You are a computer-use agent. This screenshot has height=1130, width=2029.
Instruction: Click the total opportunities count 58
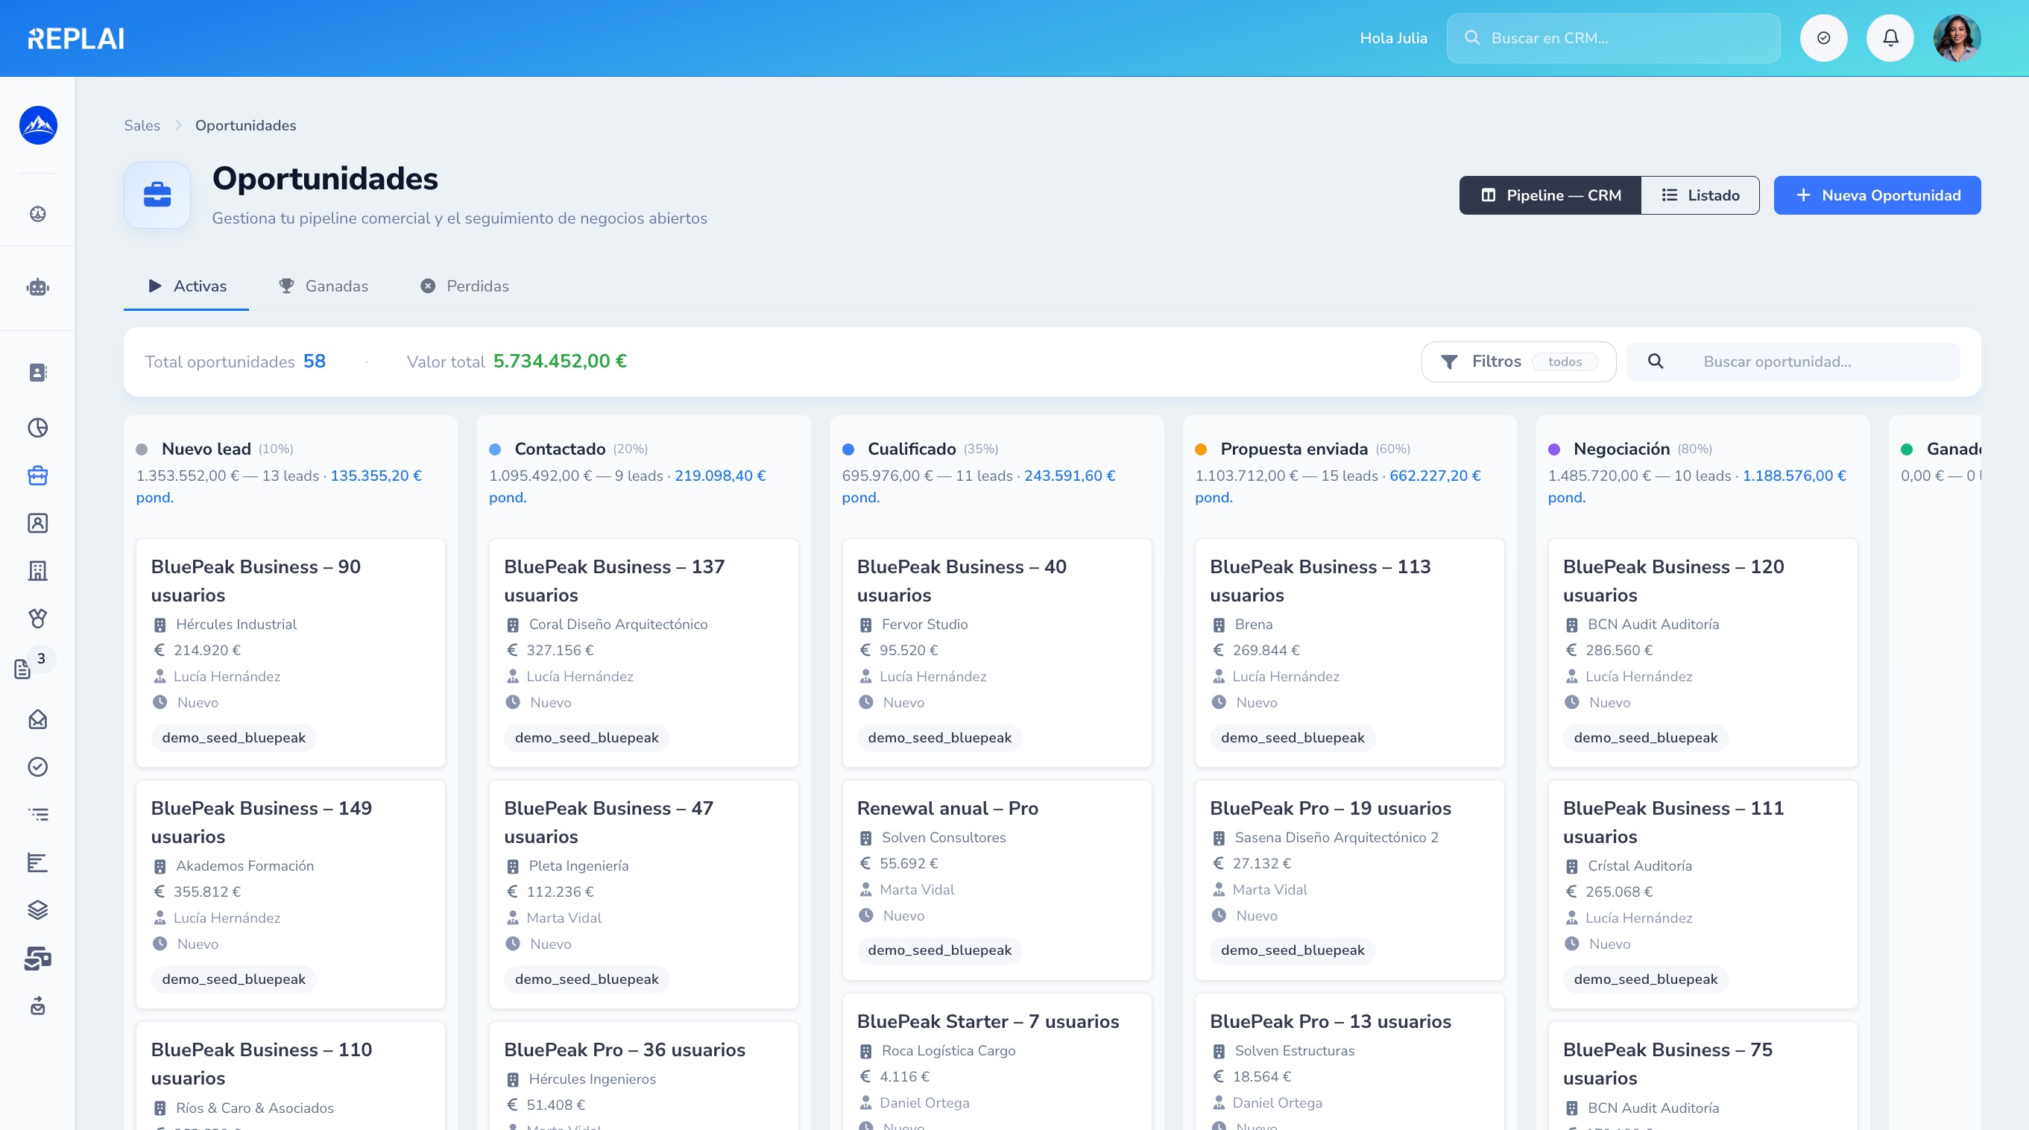click(315, 361)
